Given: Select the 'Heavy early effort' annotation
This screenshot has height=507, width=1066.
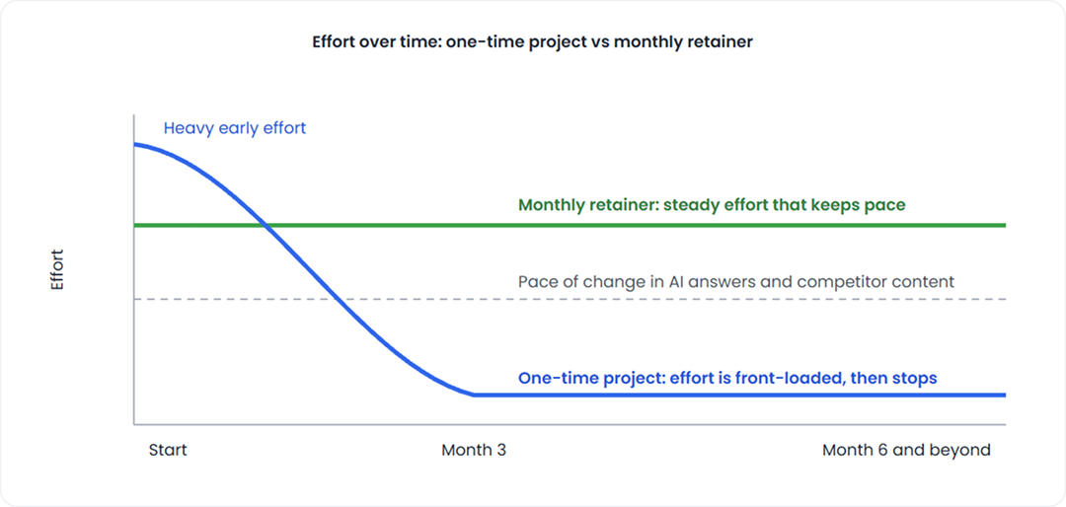Looking at the screenshot, I should [x=235, y=128].
